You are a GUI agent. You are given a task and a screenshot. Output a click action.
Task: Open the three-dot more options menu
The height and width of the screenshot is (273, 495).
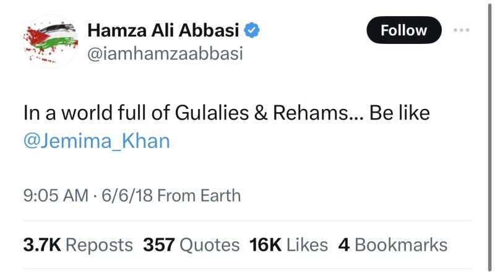pos(463,30)
